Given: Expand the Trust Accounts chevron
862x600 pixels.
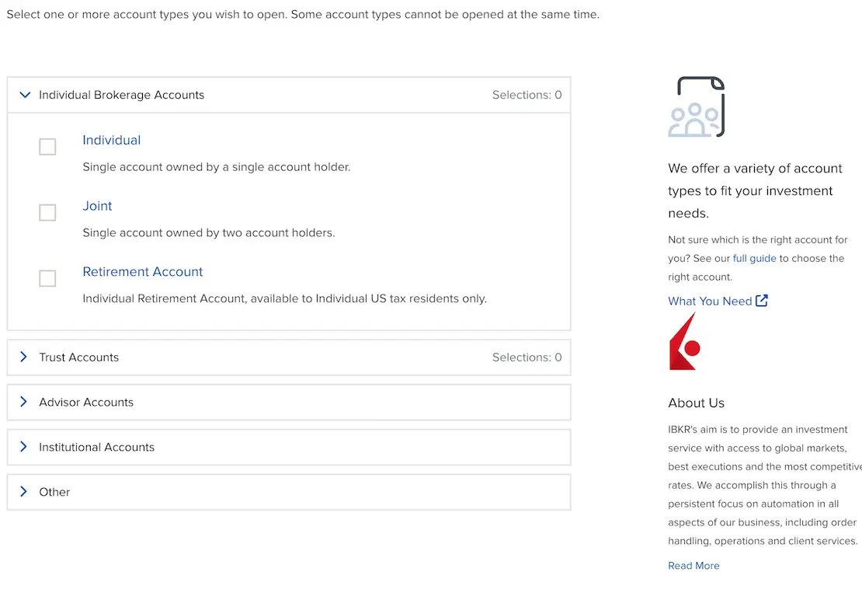Looking at the screenshot, I should tap(23, 357).
